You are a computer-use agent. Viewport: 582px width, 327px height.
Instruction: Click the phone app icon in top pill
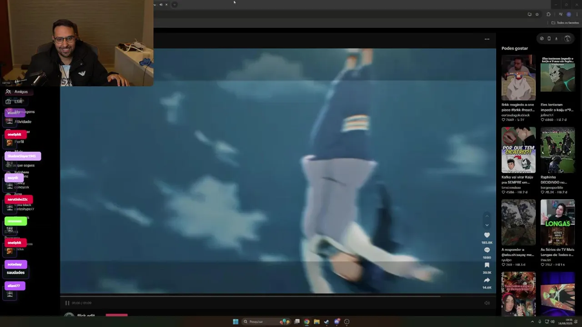(x=549, y=39)
